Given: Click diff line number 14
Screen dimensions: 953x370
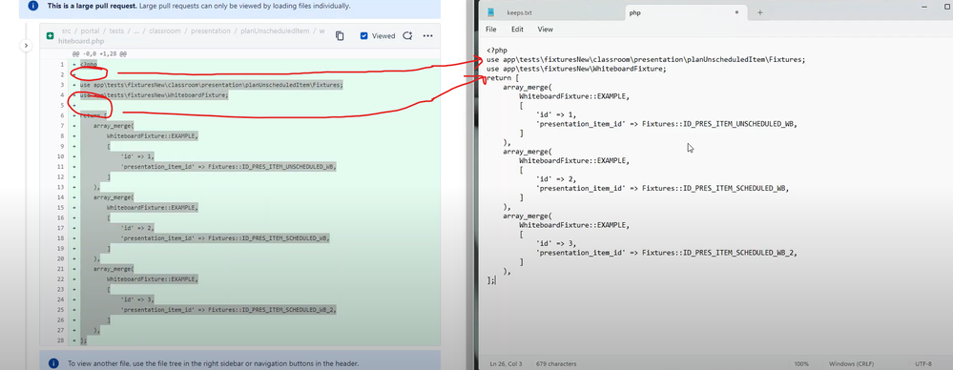Looking at the screenshot, I should 62,197.
